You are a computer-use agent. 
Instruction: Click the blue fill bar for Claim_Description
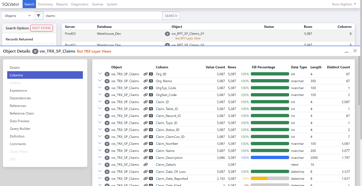[x=270, y=158]
